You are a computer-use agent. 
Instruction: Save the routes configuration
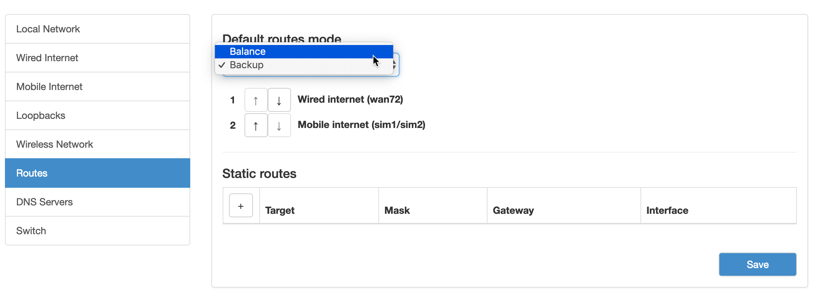757,264
